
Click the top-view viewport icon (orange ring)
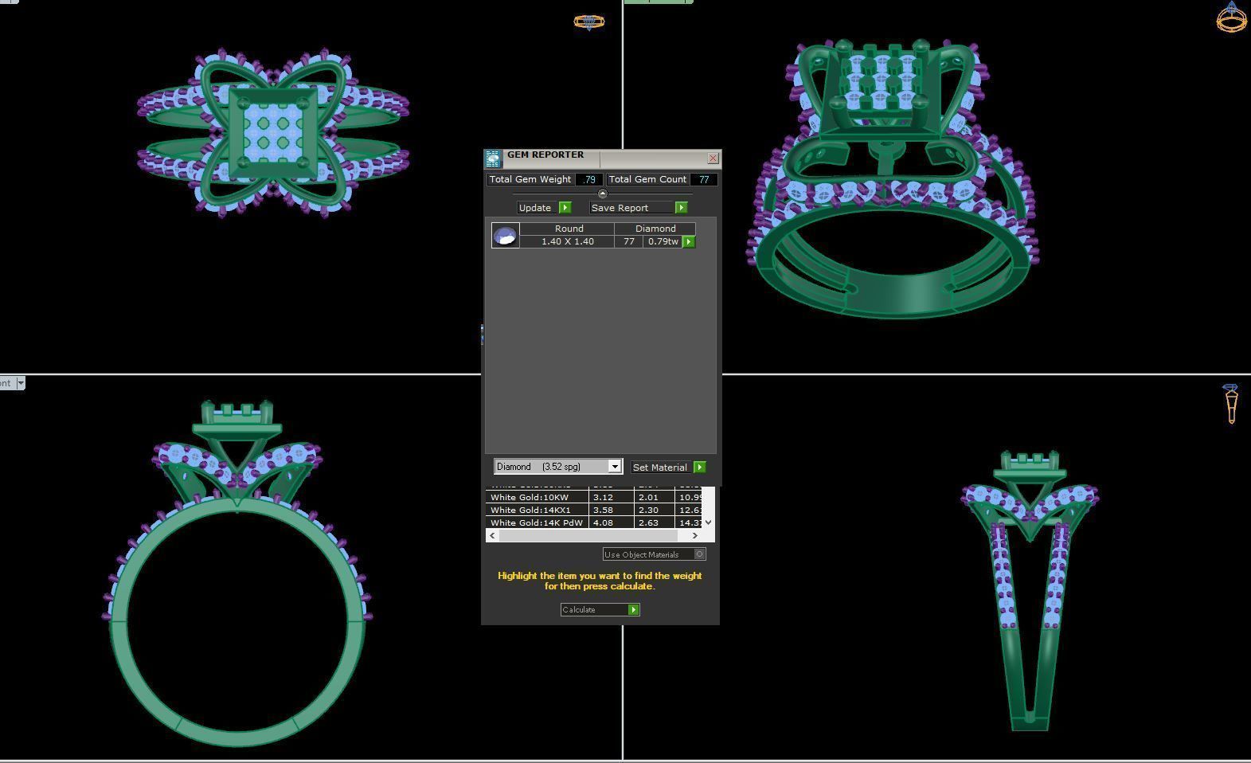589,22
